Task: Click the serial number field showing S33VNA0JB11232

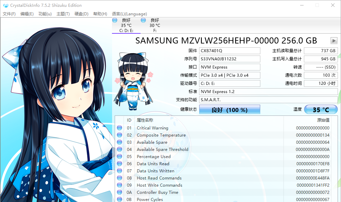Action: pyautogui.click(x=229, y=59)
